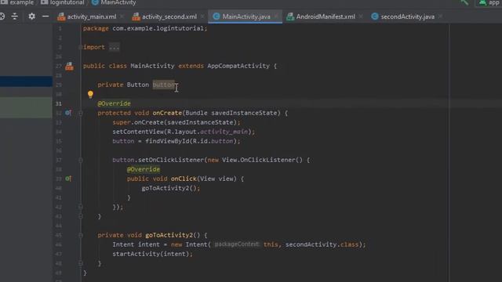502x282 pixels.
Task: Click startActivity(intent); line
Action: click(x=153, y=254)
